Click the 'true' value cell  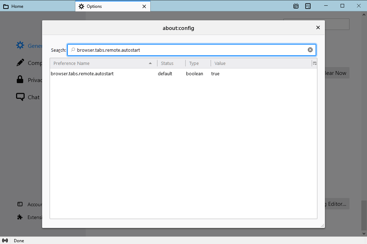(215, 74)
